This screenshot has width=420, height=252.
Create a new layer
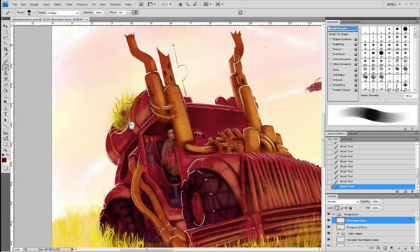(x=405, y=249)
